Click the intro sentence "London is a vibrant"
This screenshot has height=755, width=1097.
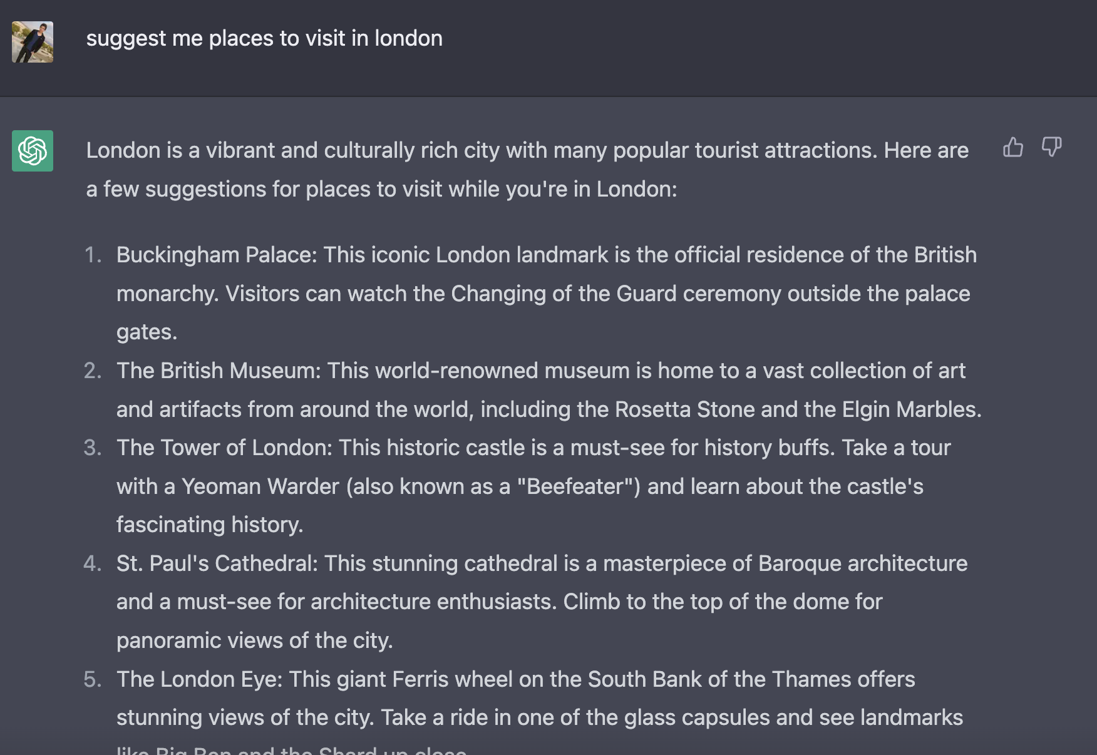[x=200, y=151]
